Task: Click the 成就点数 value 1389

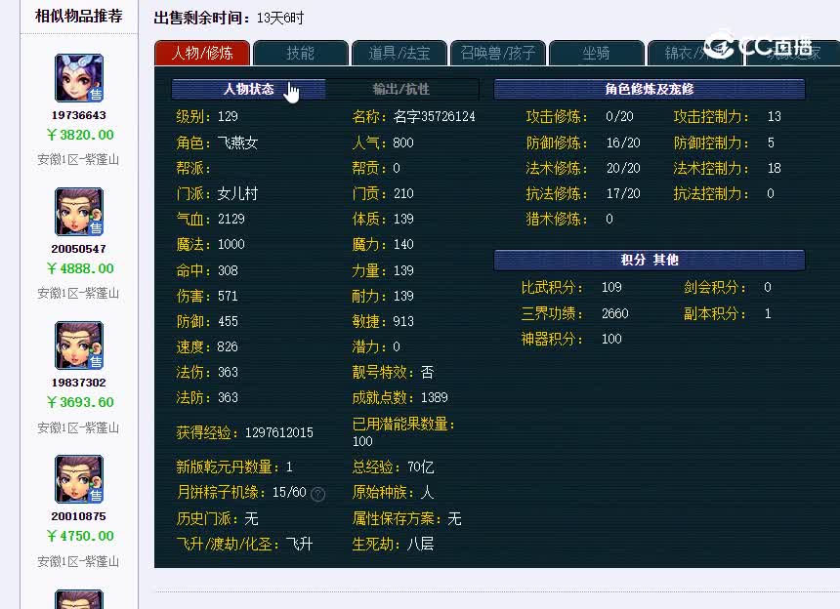Action: [x=435, y=397]
